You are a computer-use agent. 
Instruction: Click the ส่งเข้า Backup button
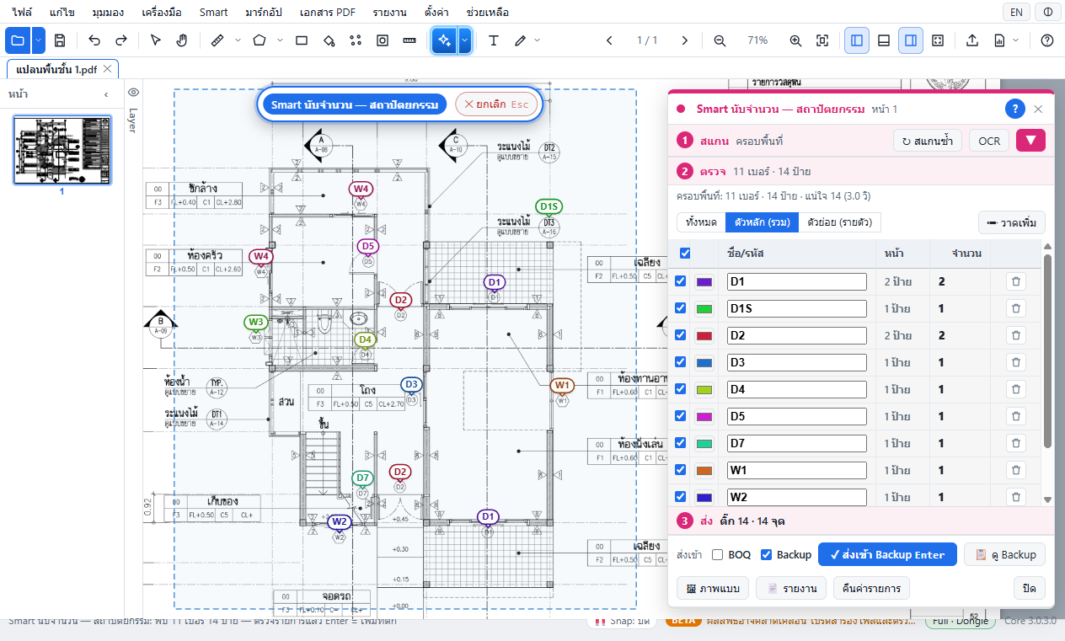click(x=887, y=555)
